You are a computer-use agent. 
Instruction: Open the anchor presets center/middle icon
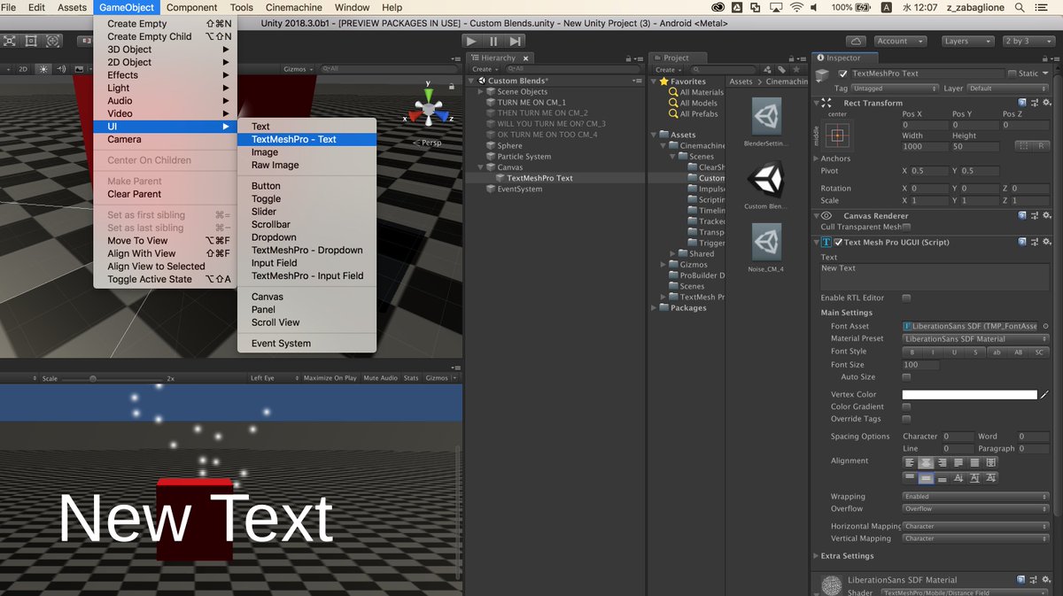click(838, 135)
